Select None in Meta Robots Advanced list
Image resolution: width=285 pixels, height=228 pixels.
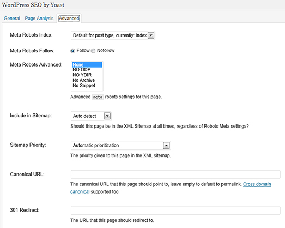point(87,65)
